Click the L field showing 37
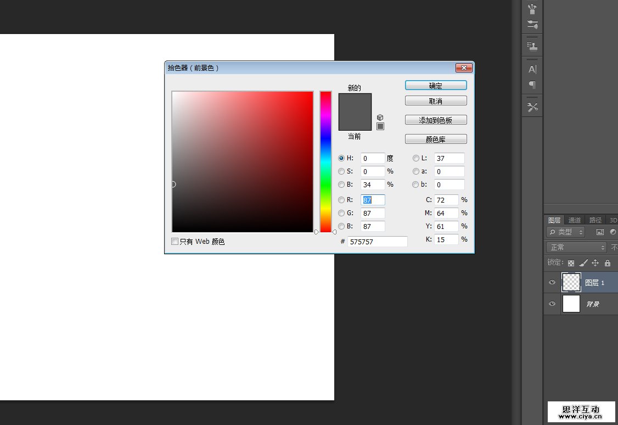The height and width of the screenshot is (425, 618). tap(450, 158)
